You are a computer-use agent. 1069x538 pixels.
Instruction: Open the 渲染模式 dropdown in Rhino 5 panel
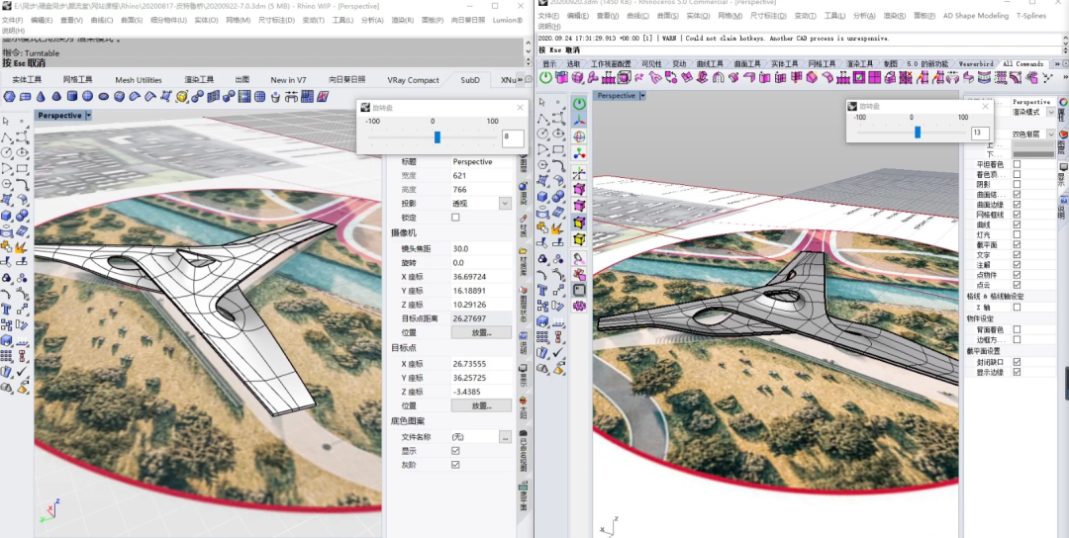click(1050, 112)
